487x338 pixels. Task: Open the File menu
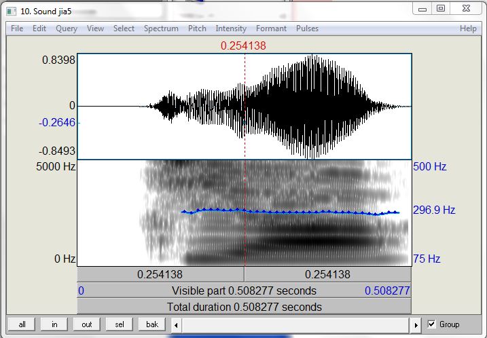(x=17, y=29)
